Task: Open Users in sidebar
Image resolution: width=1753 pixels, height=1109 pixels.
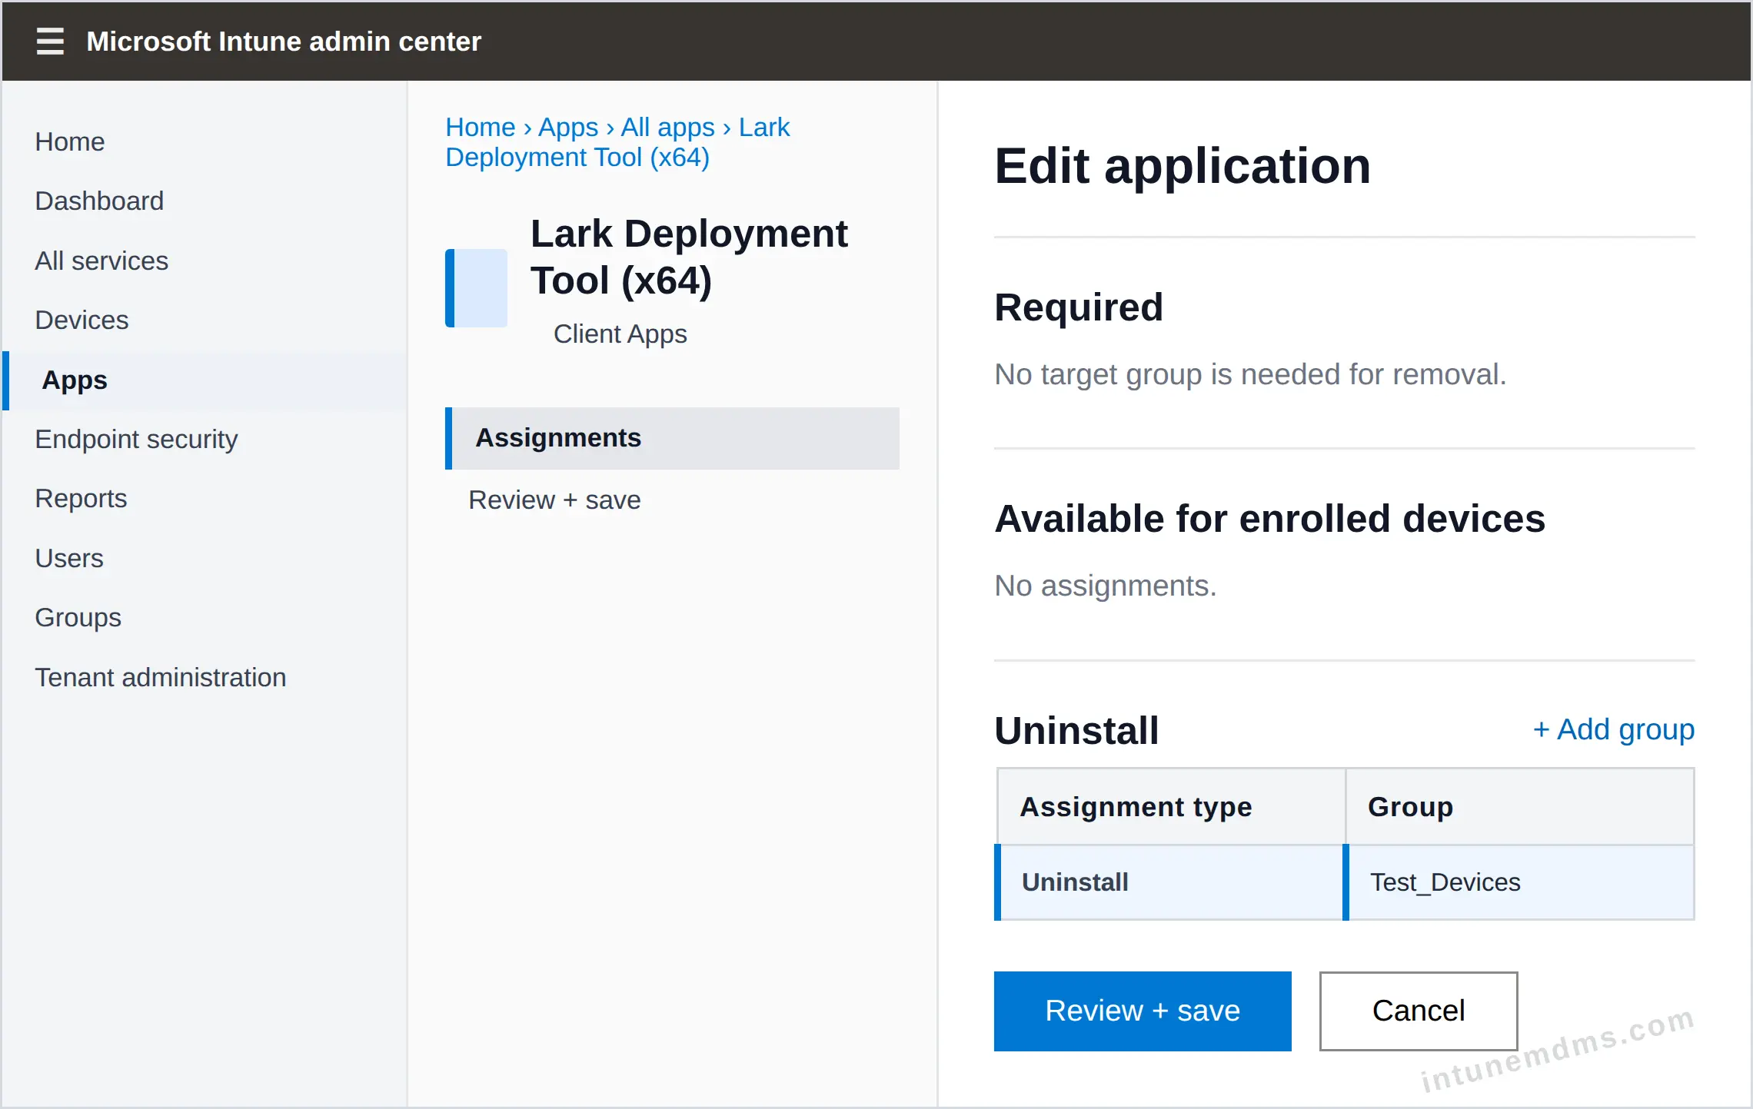Action: click(x=69, y=558)
